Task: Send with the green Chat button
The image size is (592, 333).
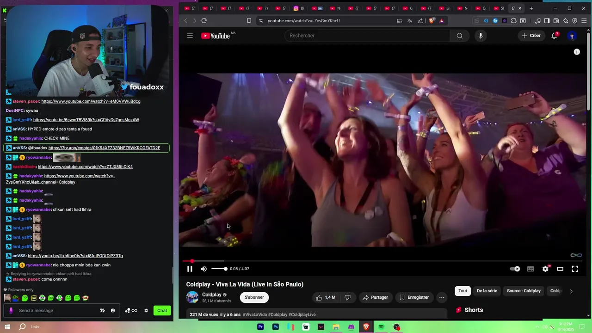Action: pyautogui.click(x=162, y=310)
